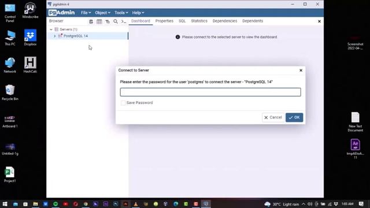Close the Connect to Server dialog
The width and height of the screenshot is (370, 208).
(x=301, y=70)
